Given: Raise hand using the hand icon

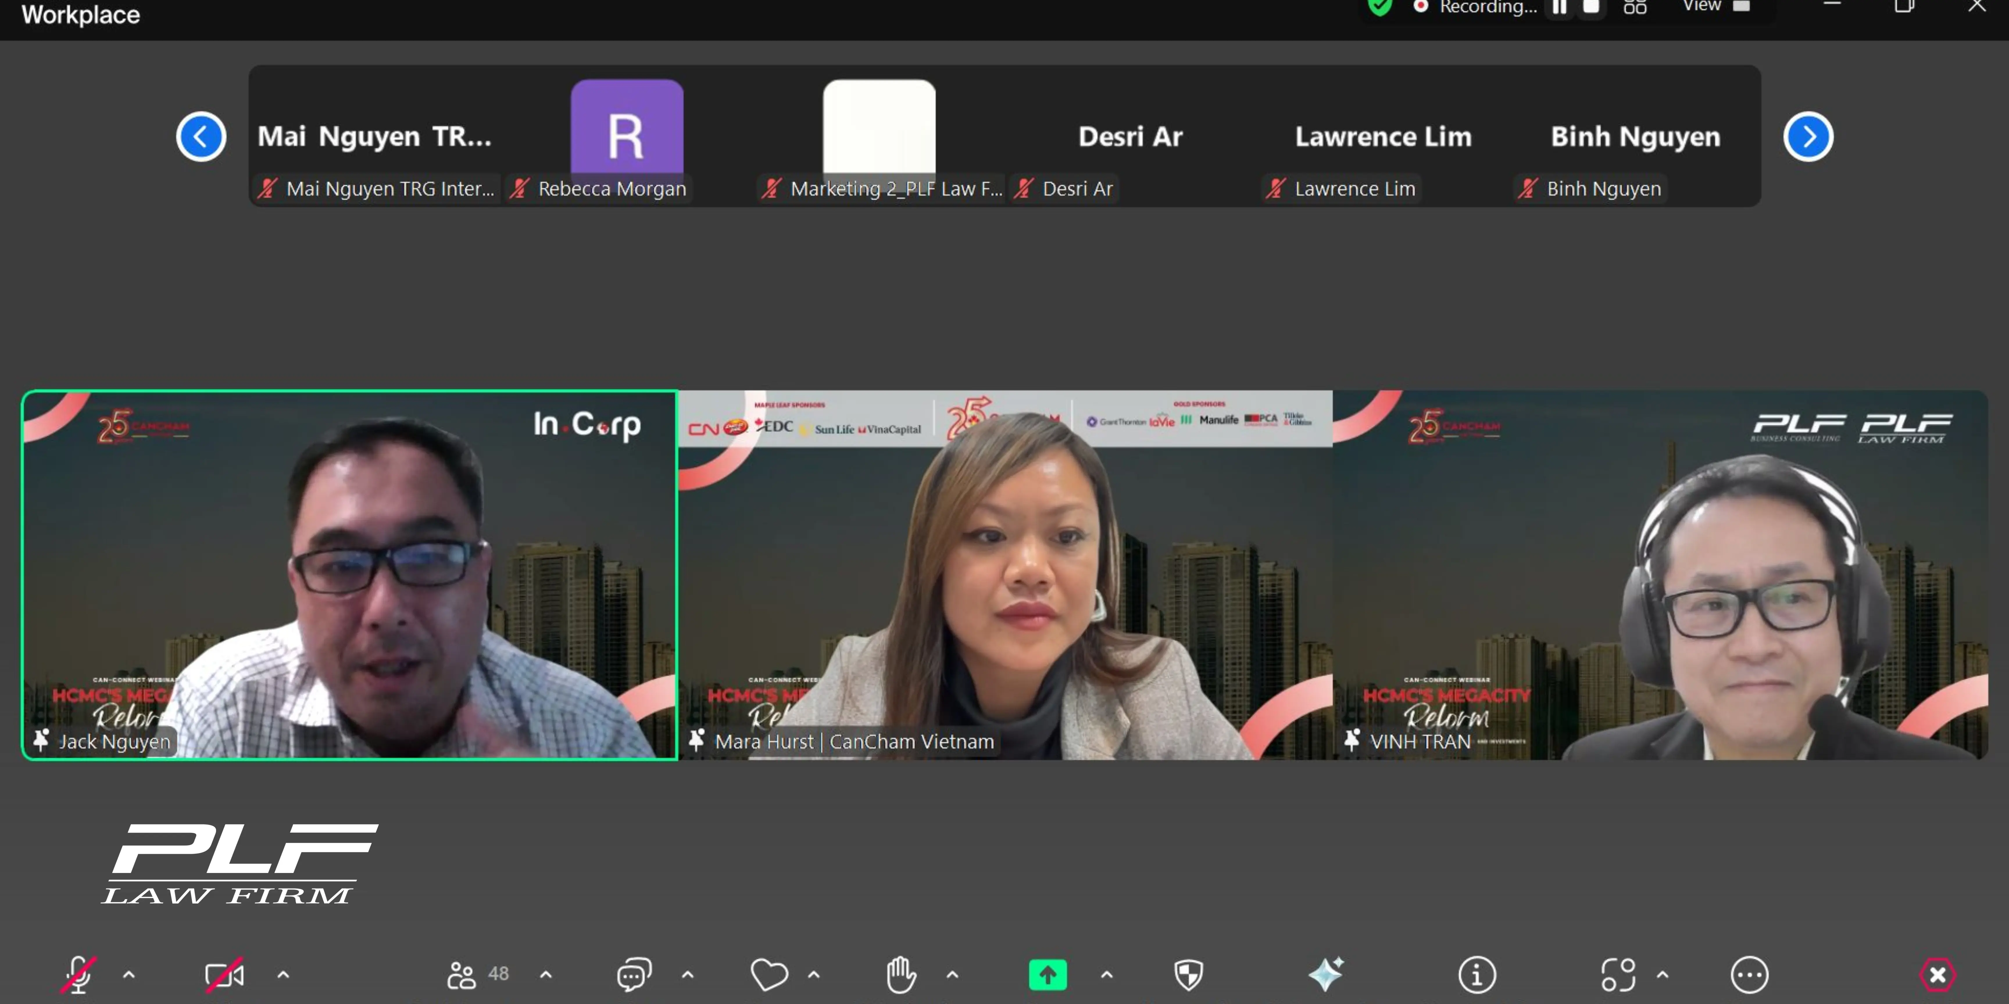Looking at the screenshot, I should 901,974.
